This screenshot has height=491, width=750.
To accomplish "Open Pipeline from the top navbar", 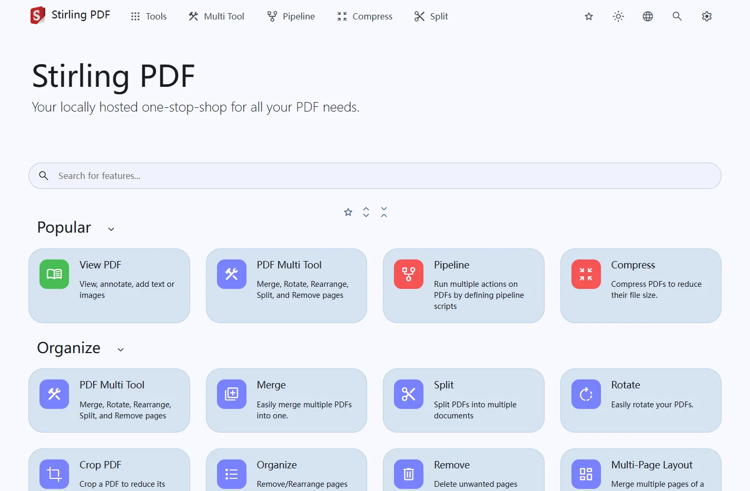I will coord(291,16).
